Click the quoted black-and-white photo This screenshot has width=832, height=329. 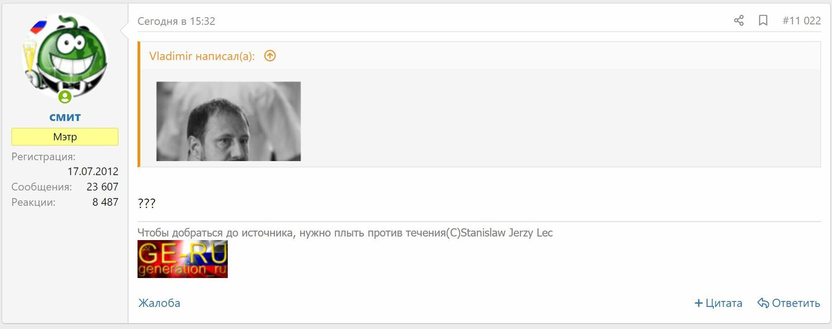(x=228, y=121)
